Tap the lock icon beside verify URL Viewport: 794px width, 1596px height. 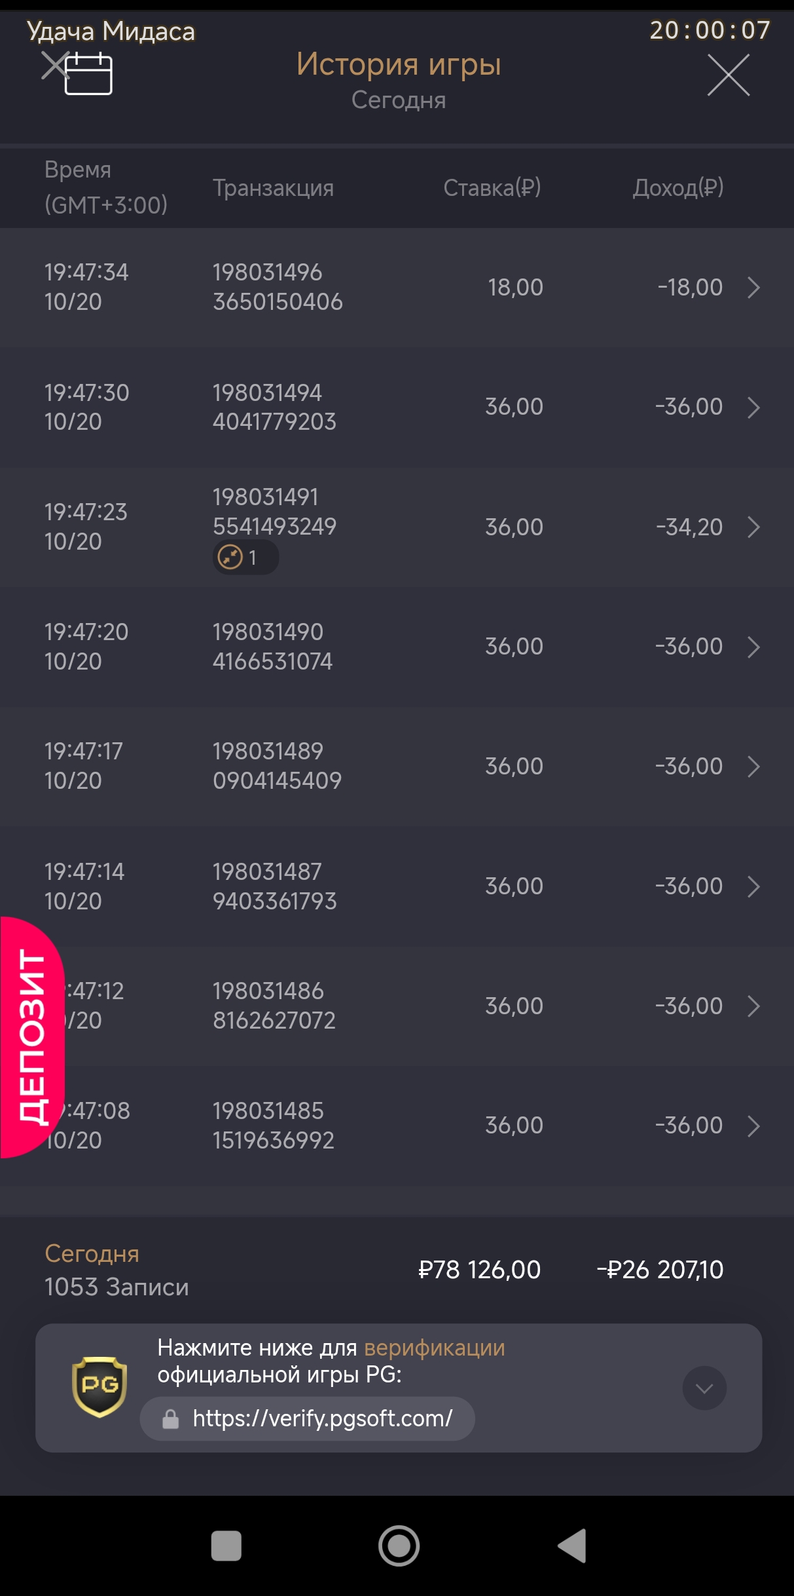click(171, 1419)
